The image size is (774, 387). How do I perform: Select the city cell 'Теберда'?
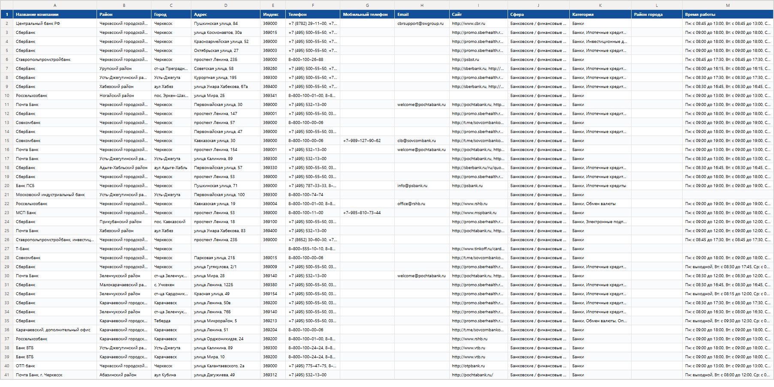pyautogui.click(x=171, y=321)
